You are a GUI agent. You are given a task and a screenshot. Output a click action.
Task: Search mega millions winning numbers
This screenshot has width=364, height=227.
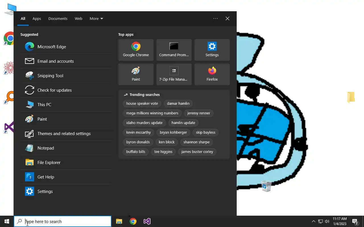(x=152, y=113)
